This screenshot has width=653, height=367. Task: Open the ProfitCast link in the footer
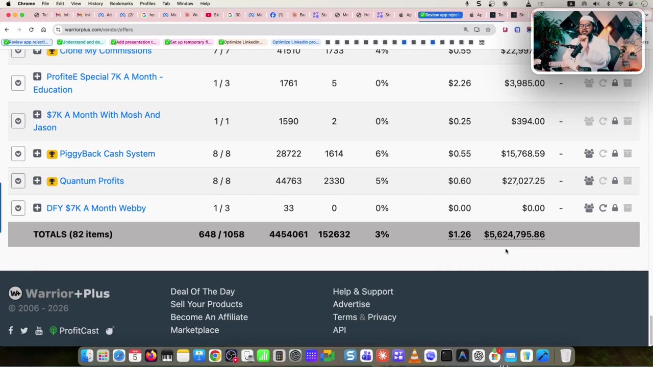(x=74, y=331)
